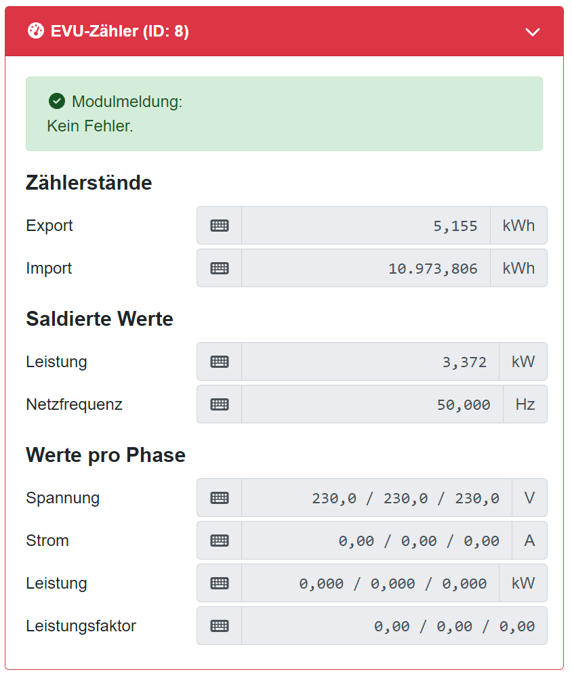Click the Leistungsfaktor values field
This screenshot has height=674, width=572.
(x=394, y=626)
